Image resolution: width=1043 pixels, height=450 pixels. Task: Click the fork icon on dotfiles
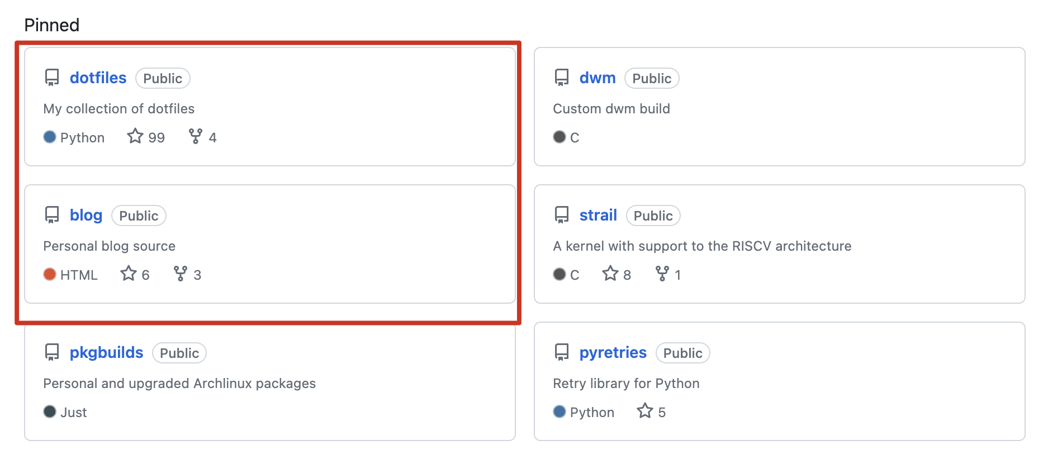[196, 137]
